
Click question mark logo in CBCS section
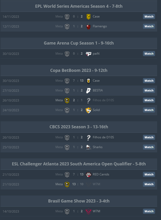coord(89,138)
